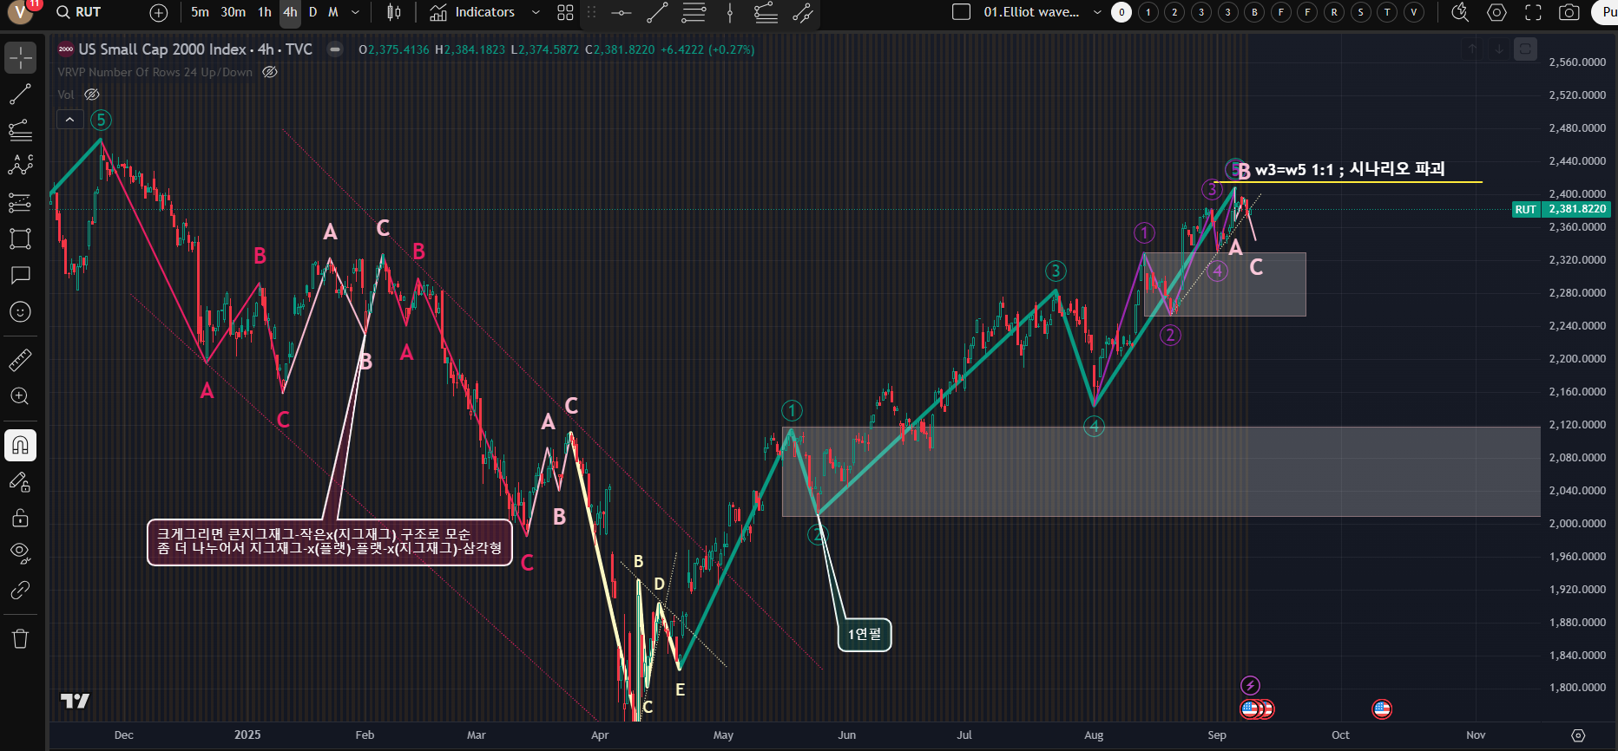Screen dimensions: 1618x751
Task: Open the layout grid selector
Action: pos(565,12)
